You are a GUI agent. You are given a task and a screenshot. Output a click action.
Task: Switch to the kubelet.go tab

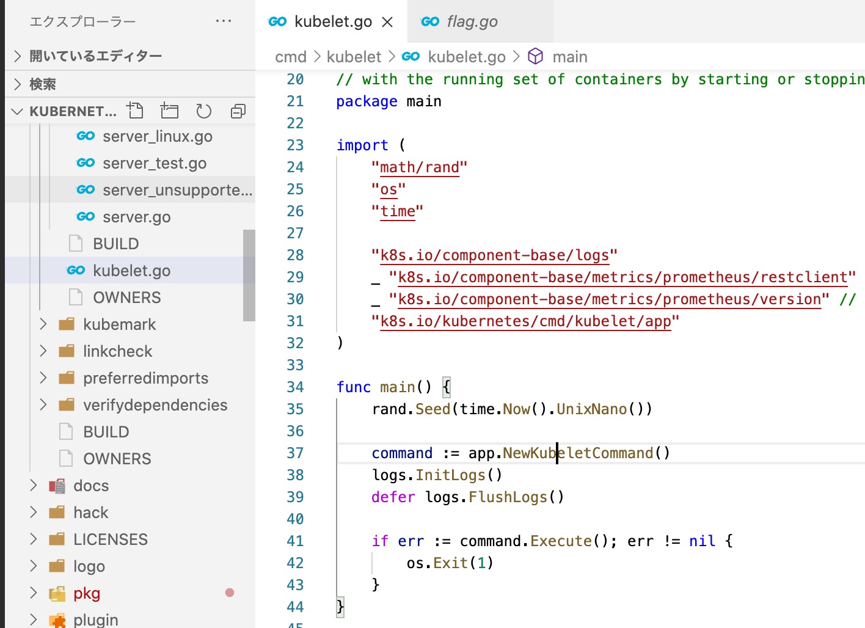pyautogui.click(x=330, y=21)
